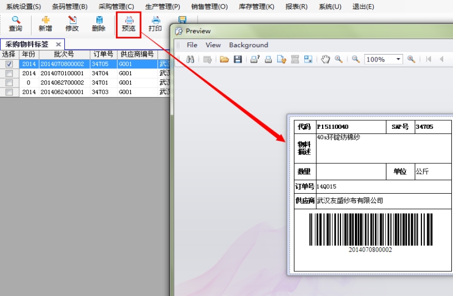Screen dimensions: 453x296
Task: Close the 采购物料标签 tab
Action: 59,44
